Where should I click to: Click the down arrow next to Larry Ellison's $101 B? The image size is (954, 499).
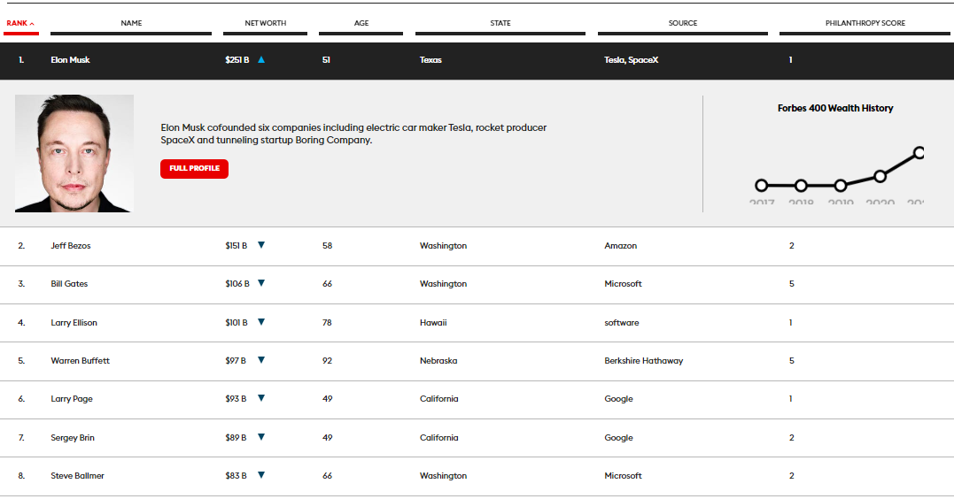(261, 323)
